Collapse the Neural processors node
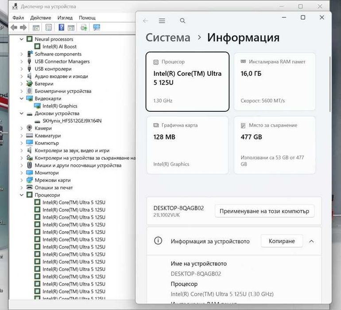 pyautogui.click(x=22, y=39)
